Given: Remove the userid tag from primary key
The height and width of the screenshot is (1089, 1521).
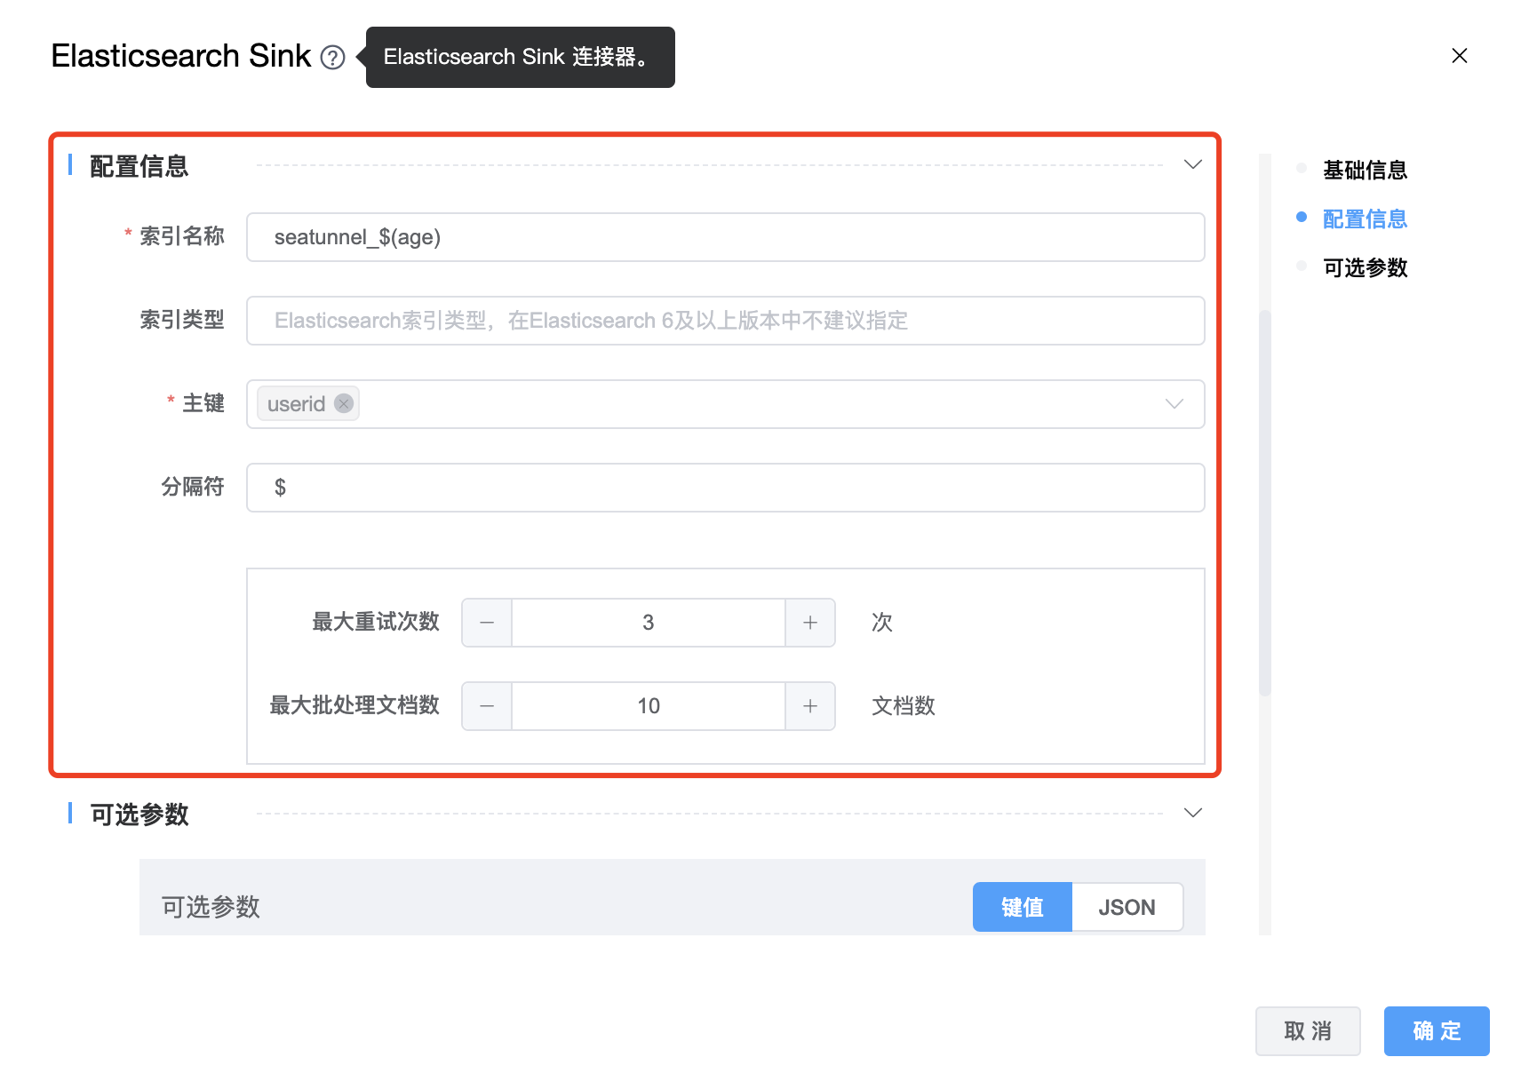Looking at the screenshot, I should (344, 404).
